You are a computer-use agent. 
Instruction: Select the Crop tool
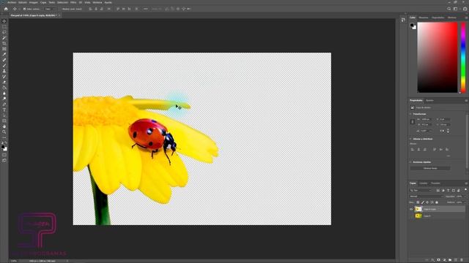pos(4,44)
